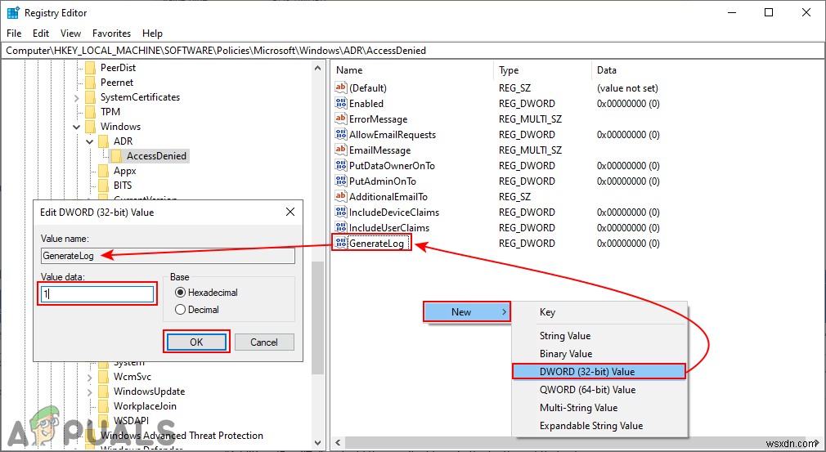Select the AdditionalEmailTo string icon
Screen dimensions: 826x452
[x=341, y=197]
